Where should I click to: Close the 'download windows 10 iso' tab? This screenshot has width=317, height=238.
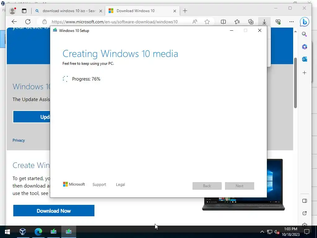(101, 11)
